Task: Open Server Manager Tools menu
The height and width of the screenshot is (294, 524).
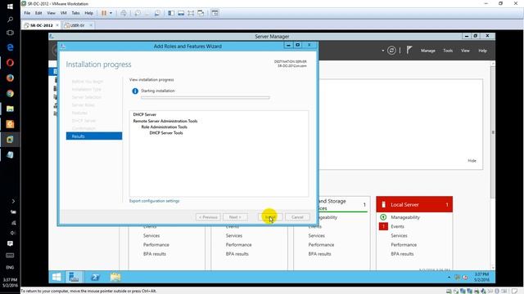Action: 448,51
